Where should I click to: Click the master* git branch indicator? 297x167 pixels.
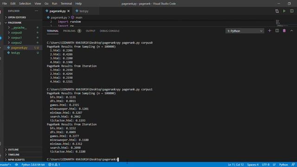6,165
